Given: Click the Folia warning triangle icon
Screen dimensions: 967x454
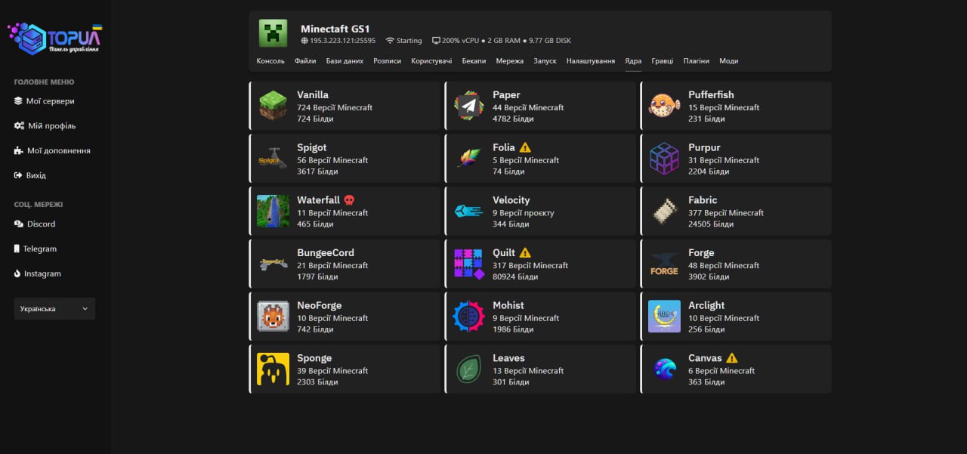Looking at the screenshot, I should (x=525, y=148).
